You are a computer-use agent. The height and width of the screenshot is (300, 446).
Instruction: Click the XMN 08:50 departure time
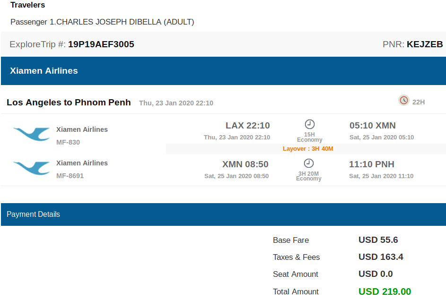tap(245, 164)
